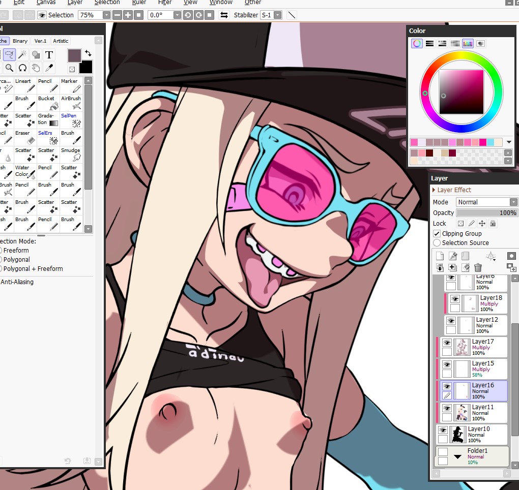Open the Ruler menu
The image size is (519, 490).
tap(139, 3)
